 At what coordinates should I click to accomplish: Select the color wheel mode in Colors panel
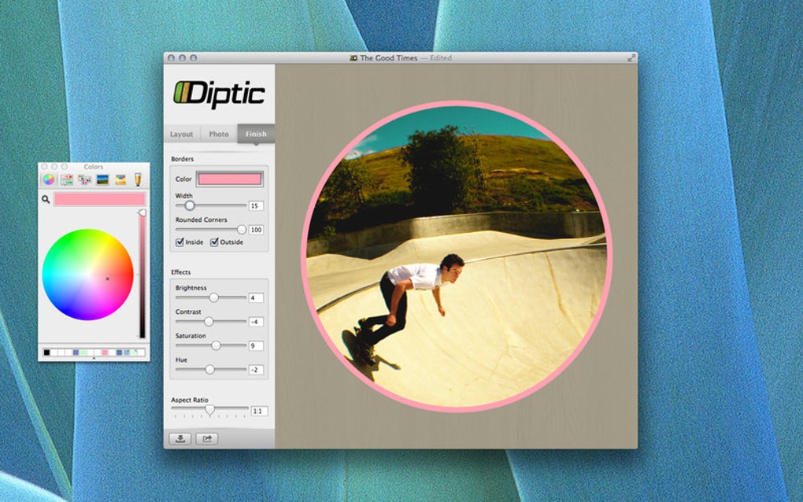49,179
